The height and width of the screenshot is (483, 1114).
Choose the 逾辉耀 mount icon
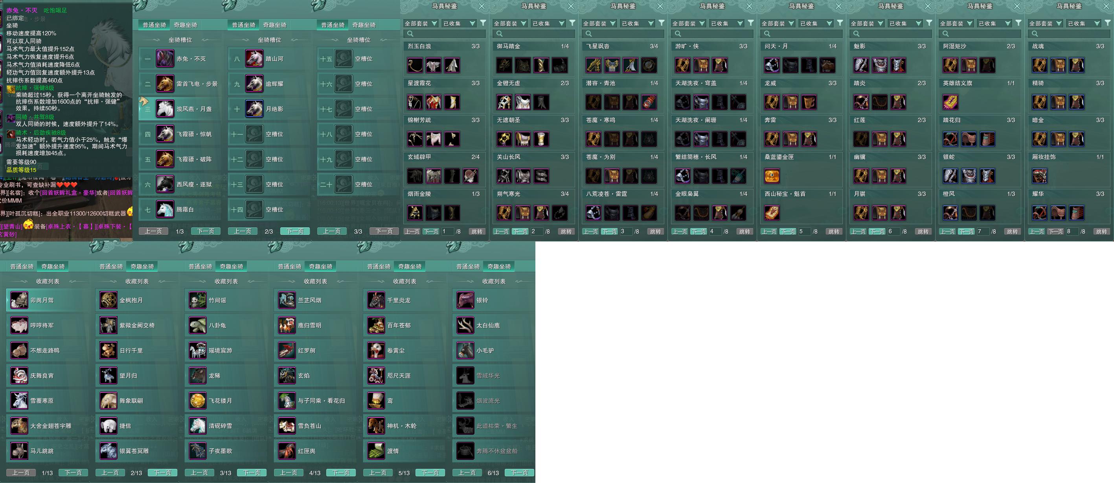tap(254, 84)
